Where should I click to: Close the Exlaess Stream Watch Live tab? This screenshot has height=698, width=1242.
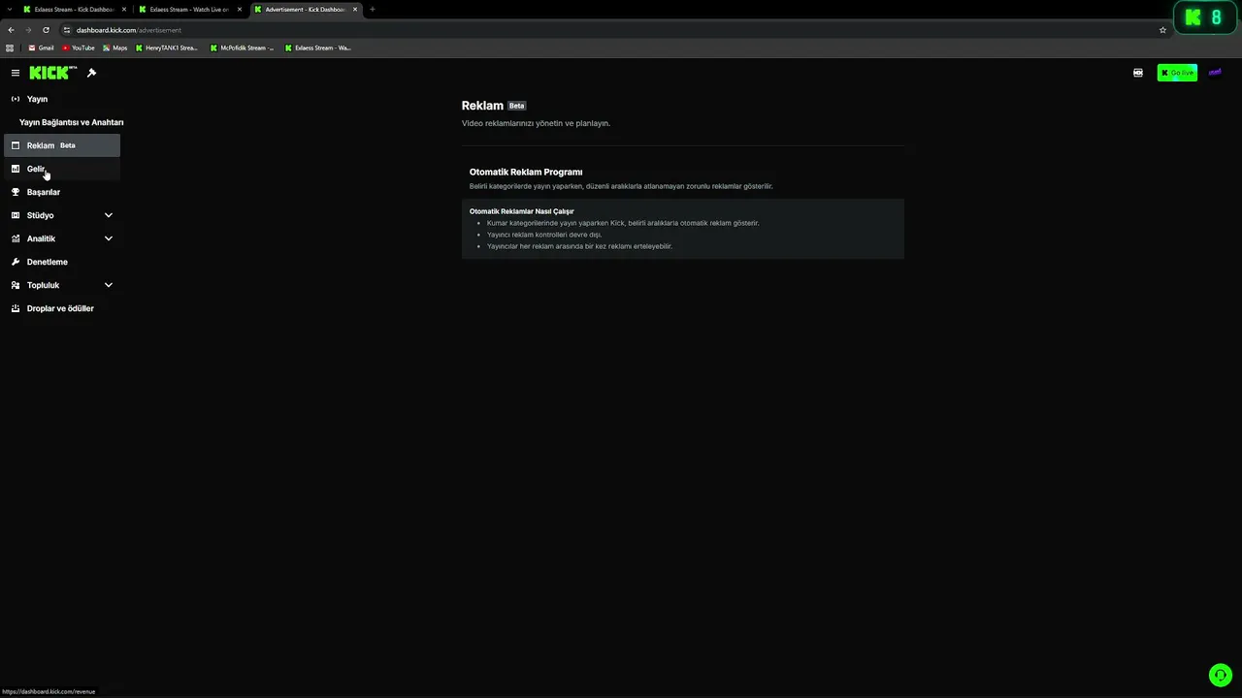[x=240, y=10]
